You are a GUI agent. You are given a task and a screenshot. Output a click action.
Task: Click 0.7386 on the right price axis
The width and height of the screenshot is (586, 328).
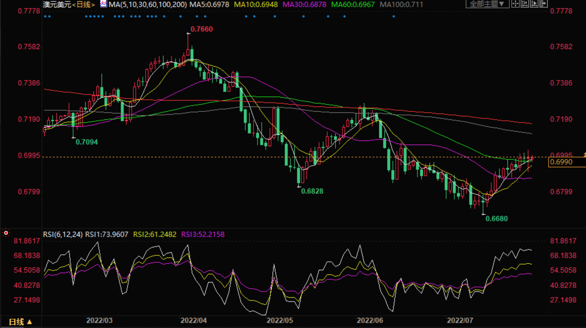pyautogui.click(x=561, y=83)
